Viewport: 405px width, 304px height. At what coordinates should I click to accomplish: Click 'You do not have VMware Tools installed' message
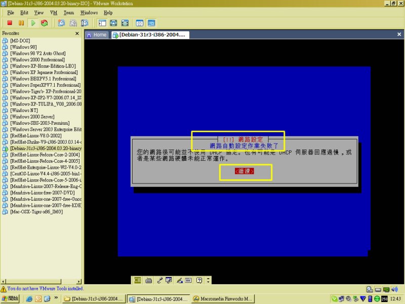click(x=46, y=288)
